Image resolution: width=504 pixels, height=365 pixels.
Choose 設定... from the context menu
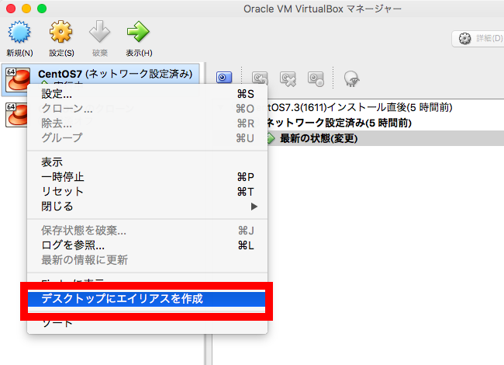pos(147,94)
